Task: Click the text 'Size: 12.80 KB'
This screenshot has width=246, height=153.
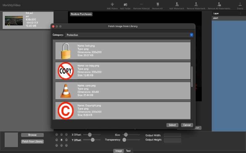Action: click(x=85, y=75)
